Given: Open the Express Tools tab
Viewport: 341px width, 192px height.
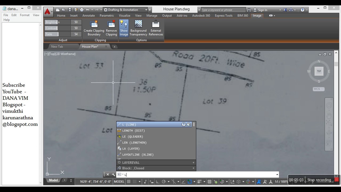Looking at the screenshot, I should (x=224, y=15).
